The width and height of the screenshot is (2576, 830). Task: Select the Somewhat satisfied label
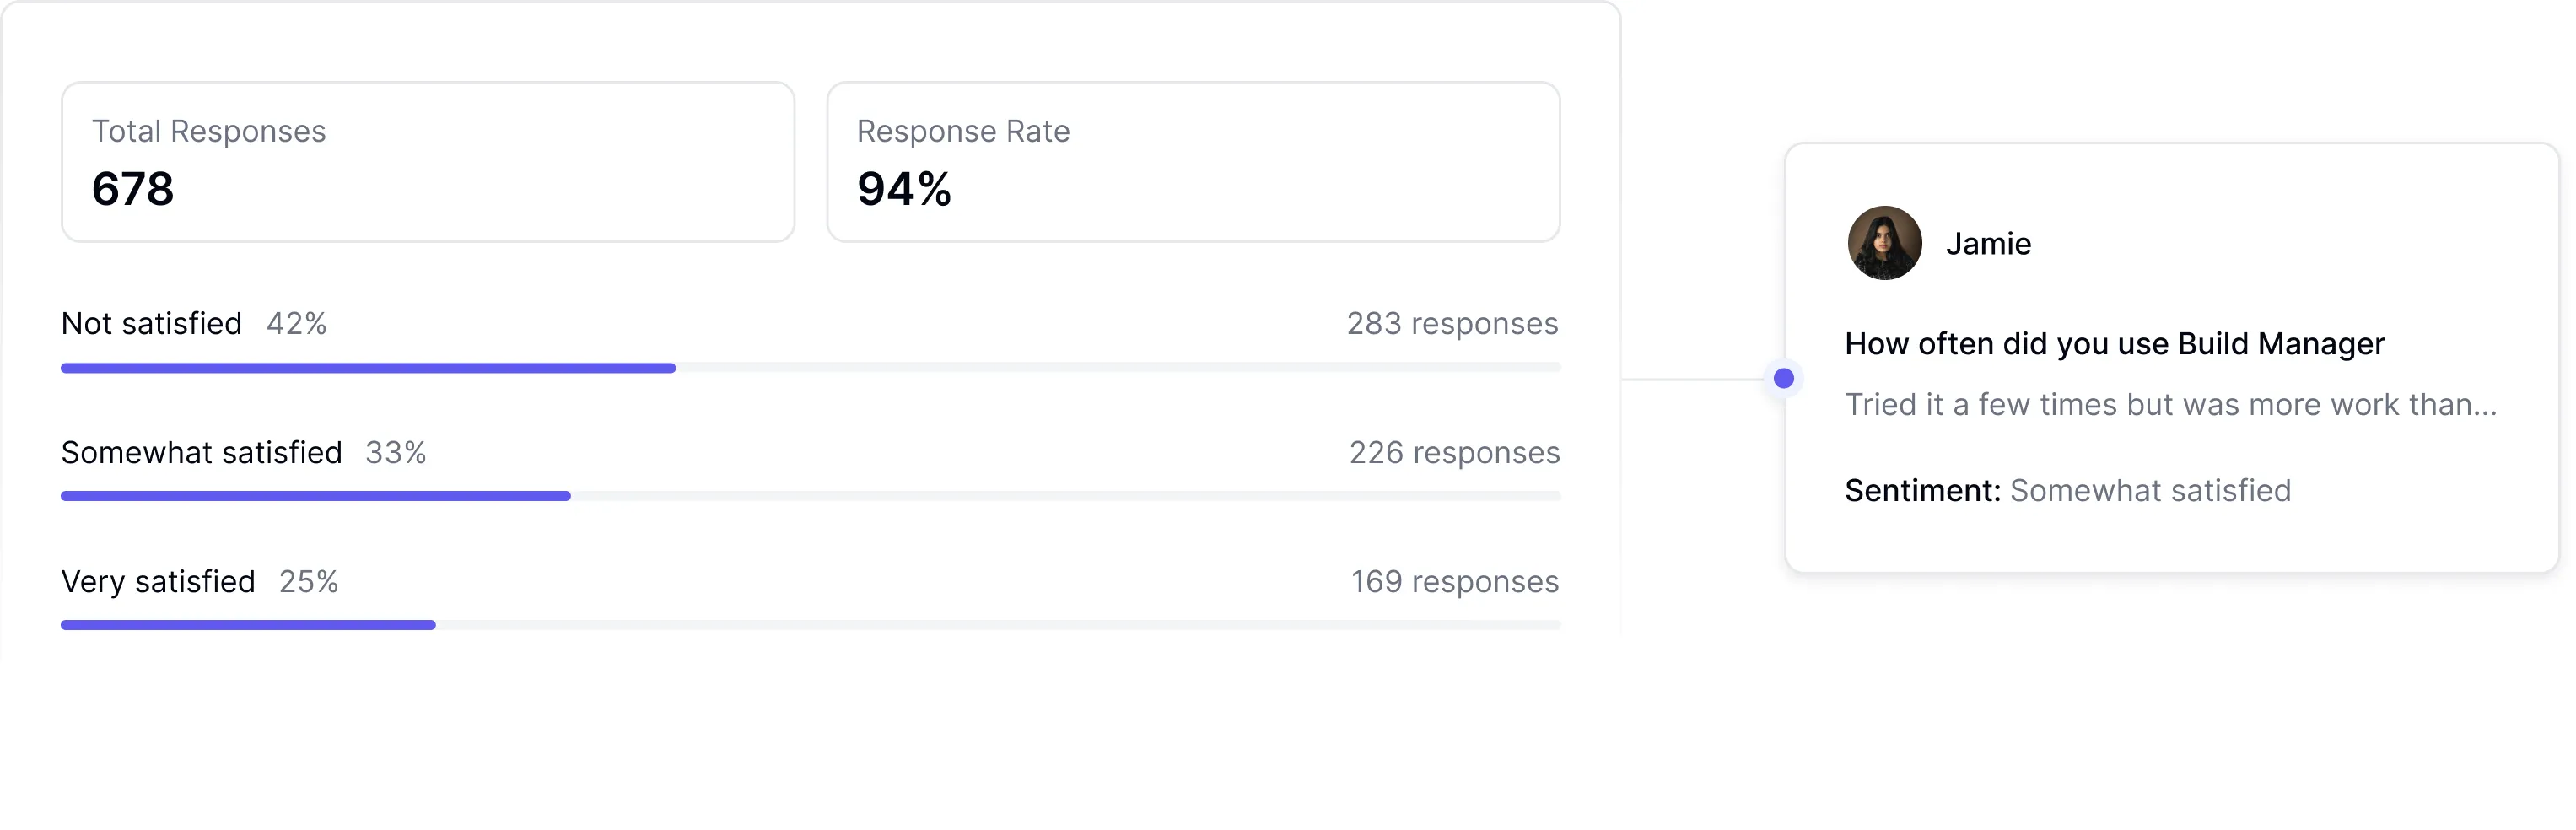coord(201,452)
